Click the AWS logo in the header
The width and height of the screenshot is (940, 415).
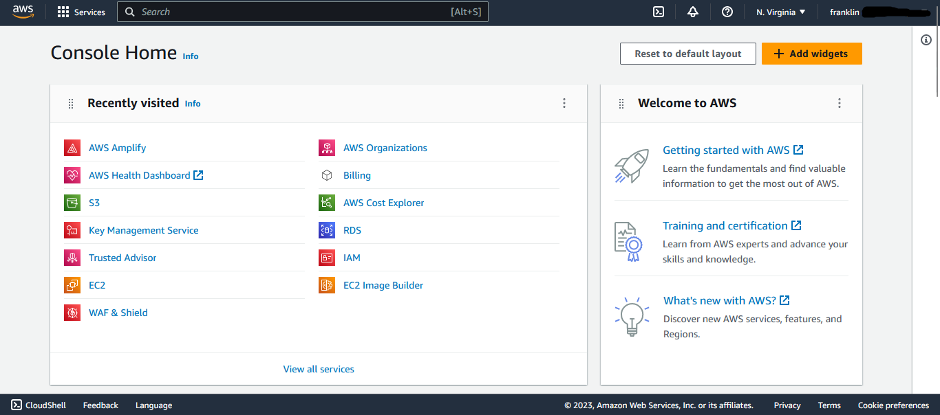coord(23,12)
